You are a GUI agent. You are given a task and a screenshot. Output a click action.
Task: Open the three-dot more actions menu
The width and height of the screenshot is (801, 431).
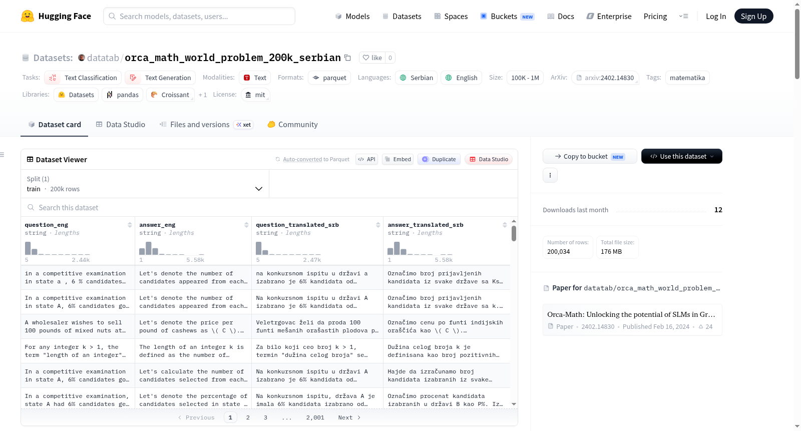(x=550, y=175)
